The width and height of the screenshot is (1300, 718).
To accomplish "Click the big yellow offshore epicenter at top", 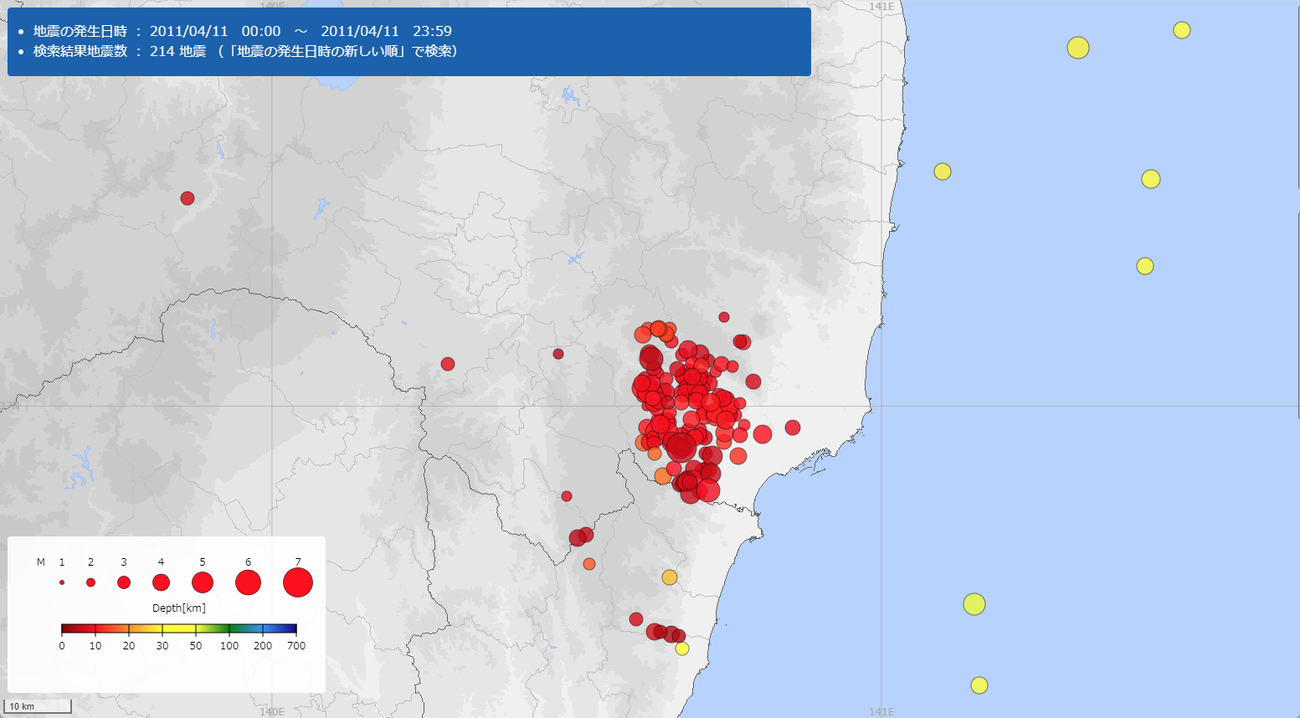I will tap(1078, 48).
